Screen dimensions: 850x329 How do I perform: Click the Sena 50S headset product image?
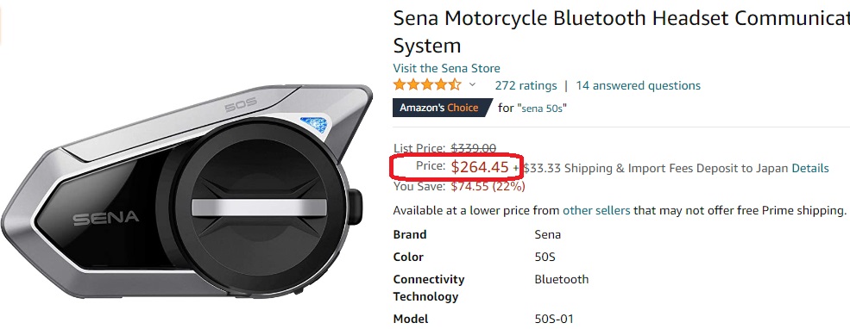(187, 192)
